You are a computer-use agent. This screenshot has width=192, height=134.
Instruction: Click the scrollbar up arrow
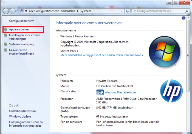tap(188, 18)
